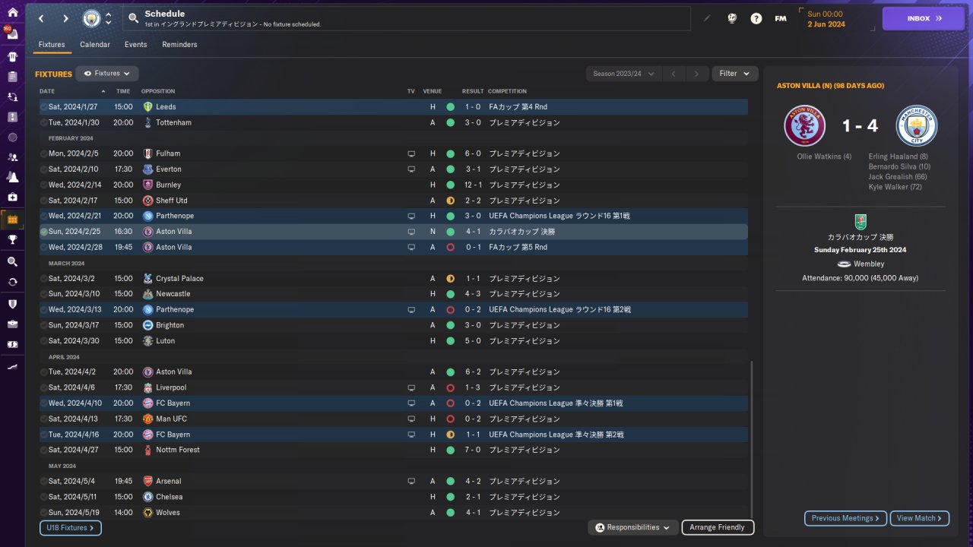This screenshot has height=547, width=973.
Task: Open the Competitions trophy icon
Action: (x=12, y=239)
